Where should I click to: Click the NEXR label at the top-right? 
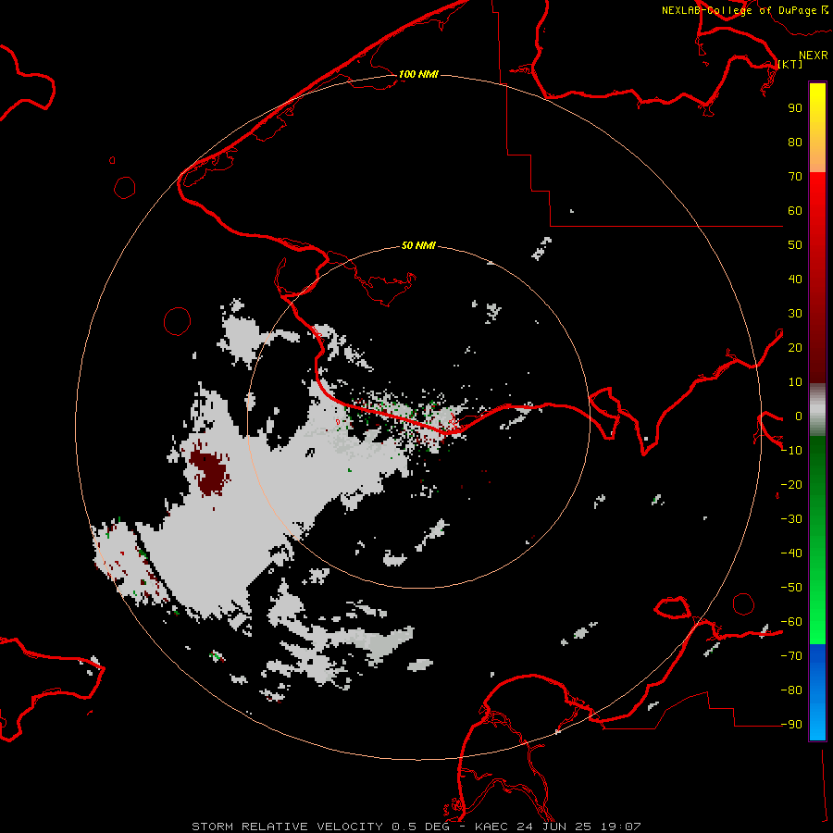click(814, 55)
